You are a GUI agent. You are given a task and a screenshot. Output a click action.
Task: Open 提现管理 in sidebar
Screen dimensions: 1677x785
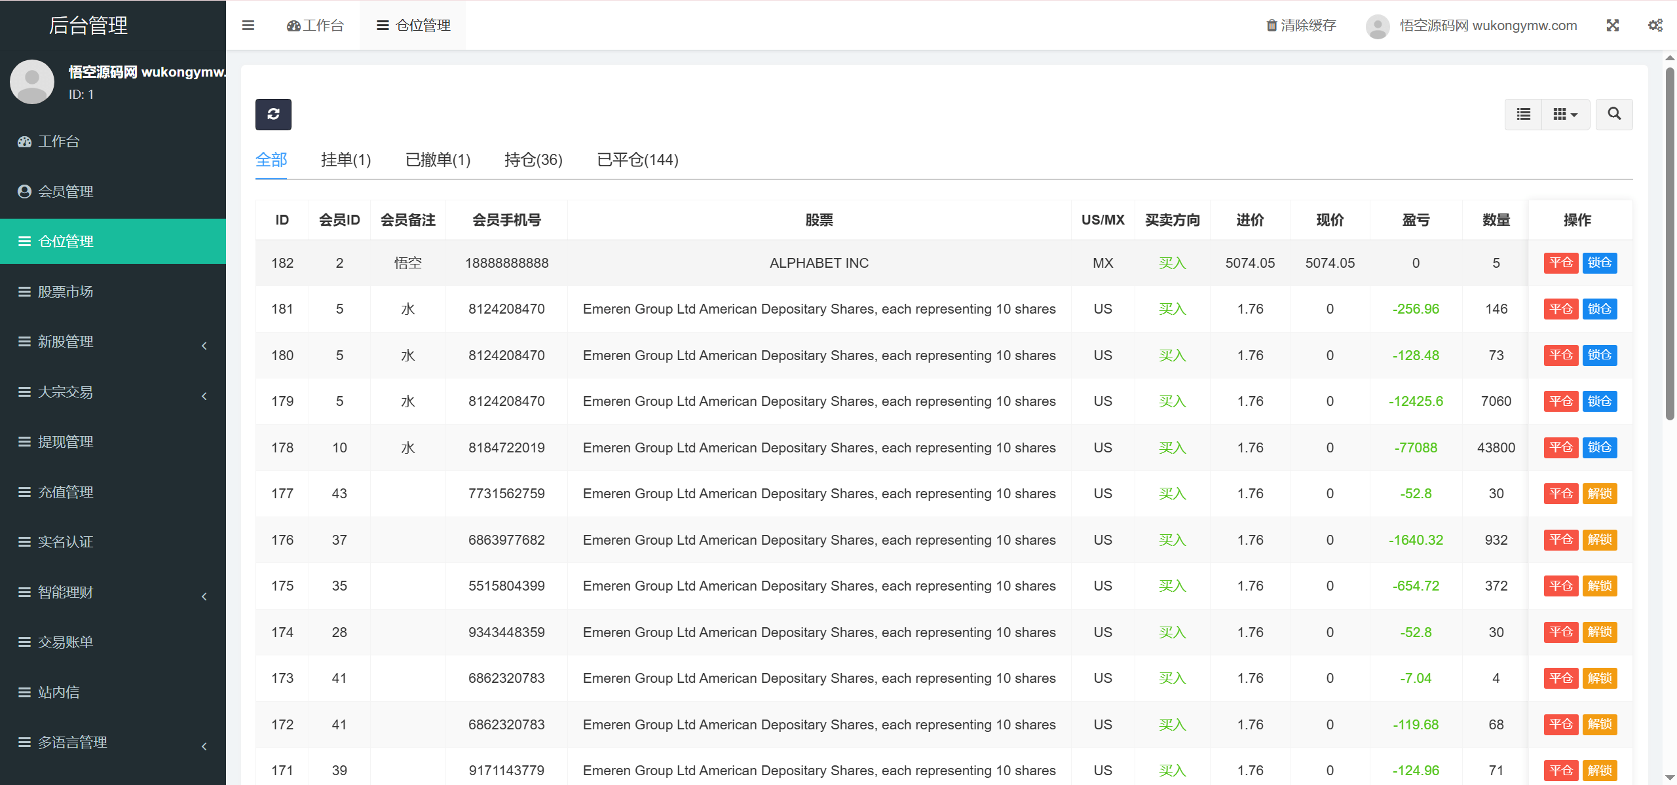(66, 442)
